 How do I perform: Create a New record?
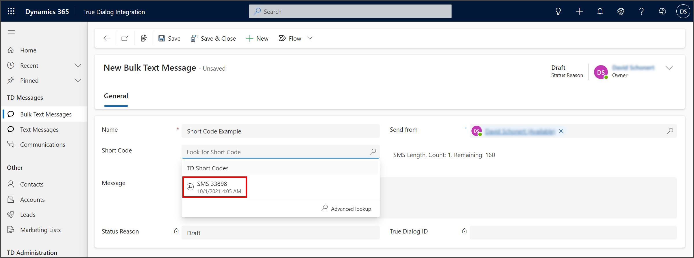pyautogui.click(x=257, y=38)
